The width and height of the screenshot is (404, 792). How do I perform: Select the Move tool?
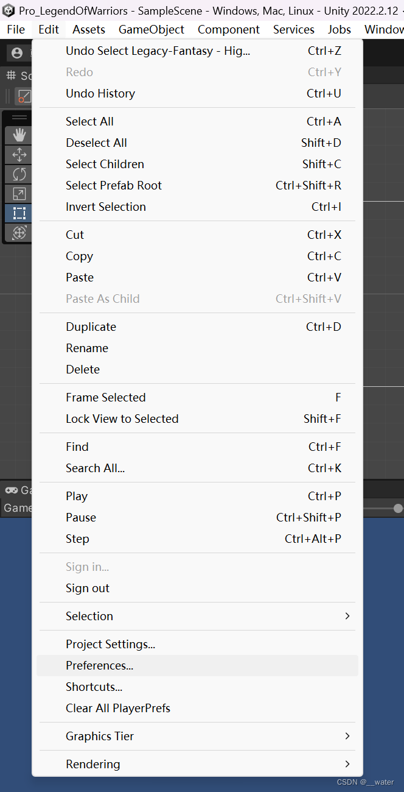[19, 155]
